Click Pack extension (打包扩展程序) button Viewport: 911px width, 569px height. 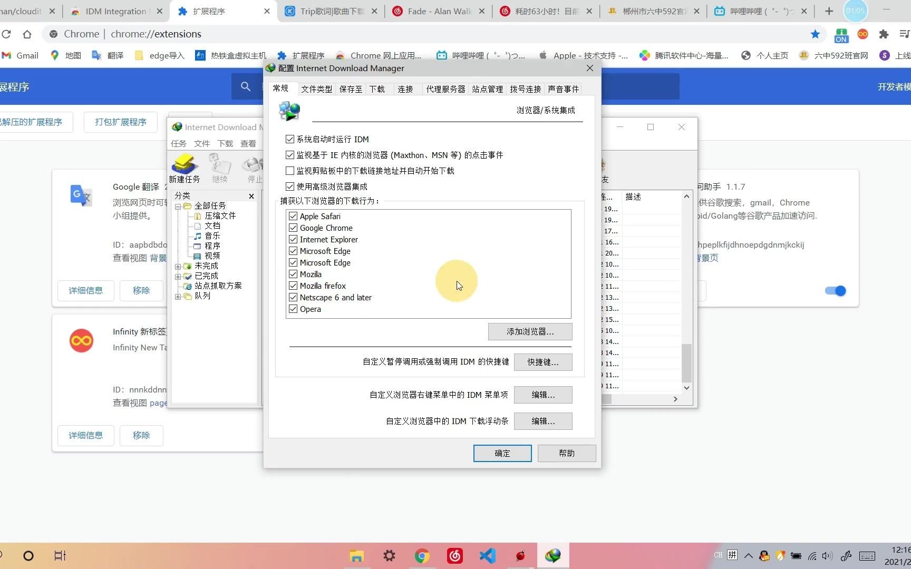coord(121,122)
